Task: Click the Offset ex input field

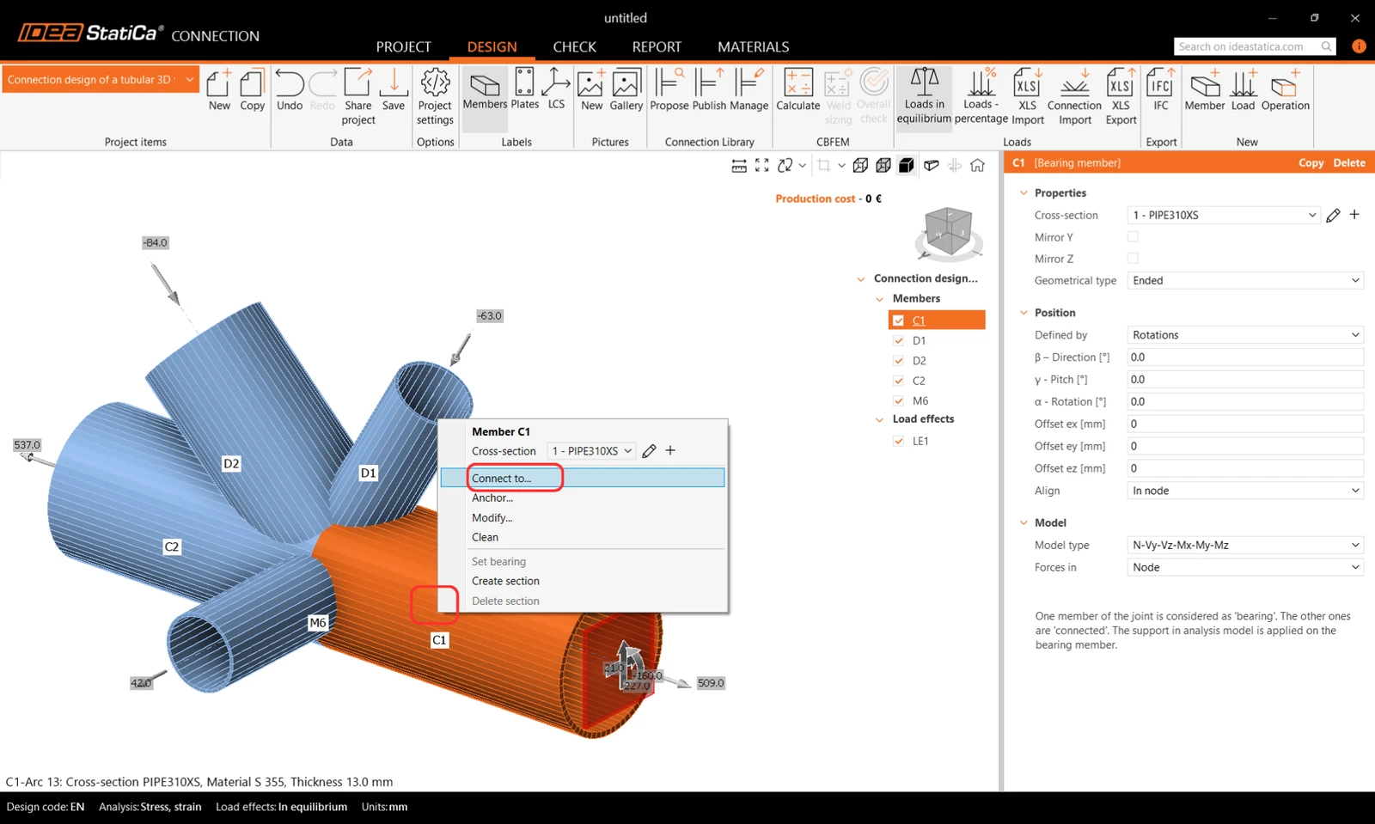Action: (x=1245, y=424)
